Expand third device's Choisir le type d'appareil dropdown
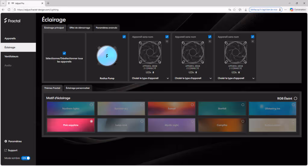 point(236,78)
